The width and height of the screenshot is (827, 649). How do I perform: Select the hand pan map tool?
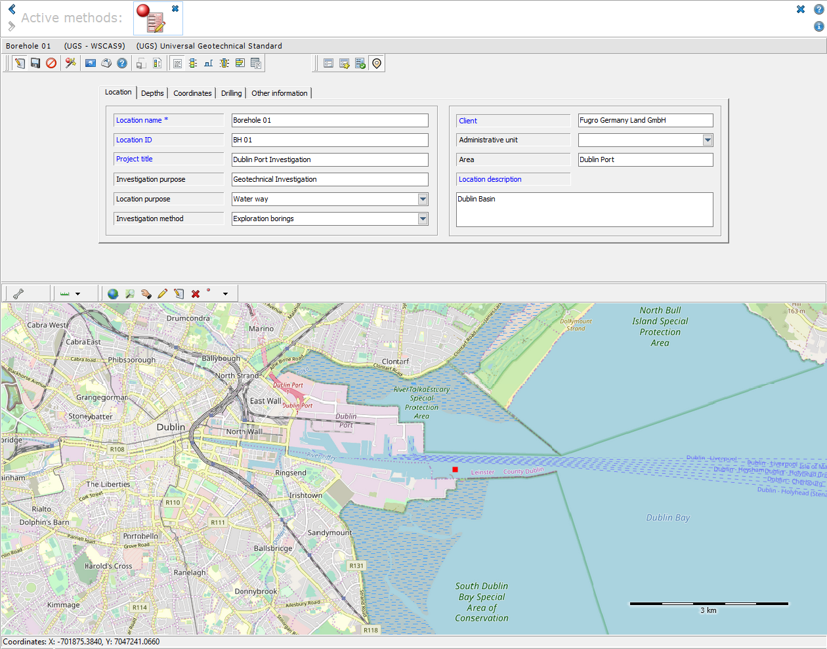pyautogui.click(x=146, y=293)
